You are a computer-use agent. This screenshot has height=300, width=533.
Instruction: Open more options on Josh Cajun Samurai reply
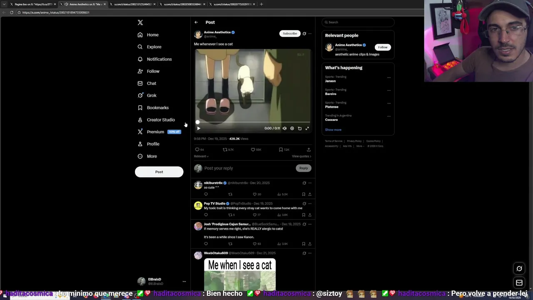309,224
